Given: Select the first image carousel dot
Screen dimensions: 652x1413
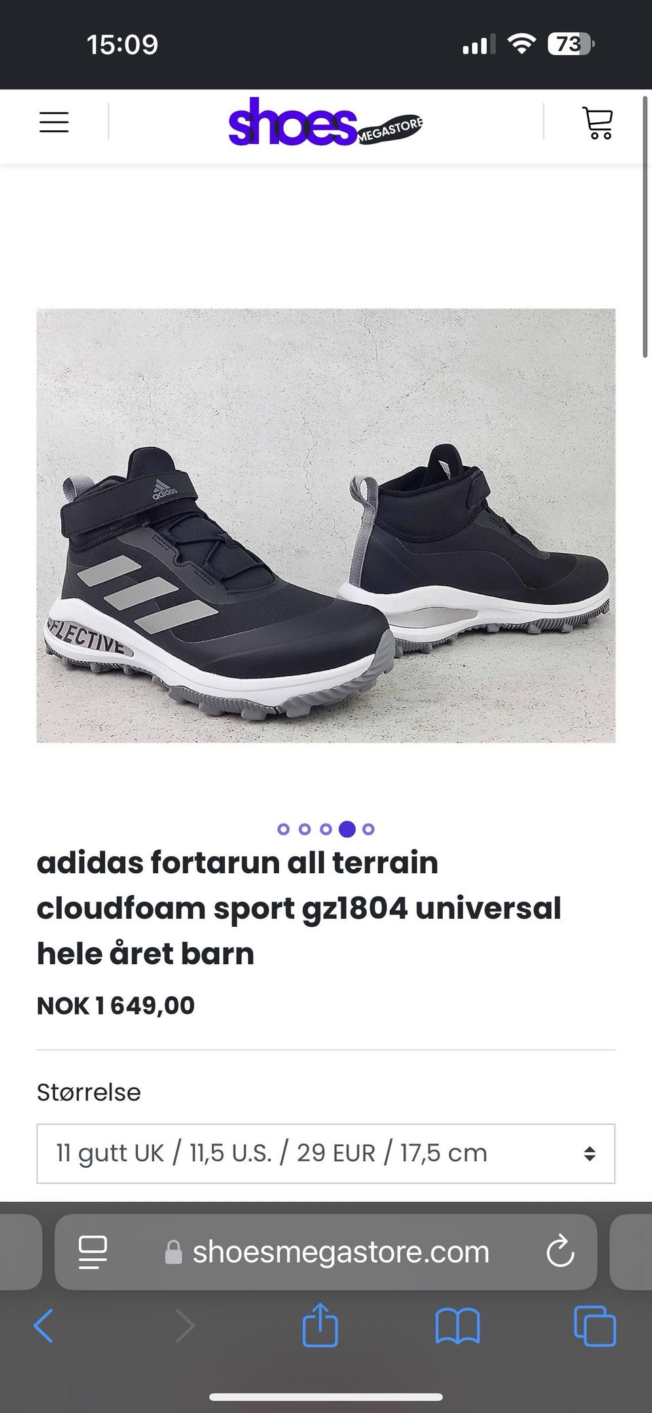Looking at the screenshot, I should [284, 828].
